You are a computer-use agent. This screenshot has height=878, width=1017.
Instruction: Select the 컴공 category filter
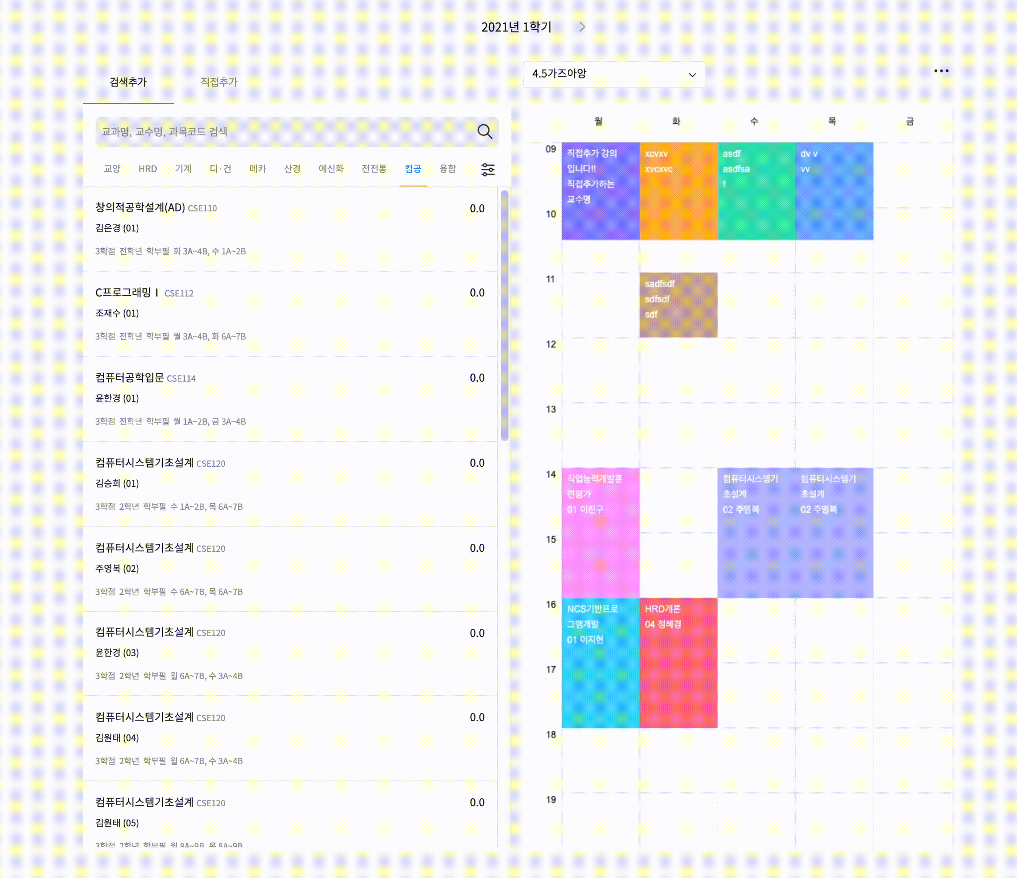click(x=413, y=169)
